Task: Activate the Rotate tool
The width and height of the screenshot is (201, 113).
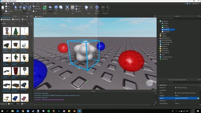Action: (29, 8)
